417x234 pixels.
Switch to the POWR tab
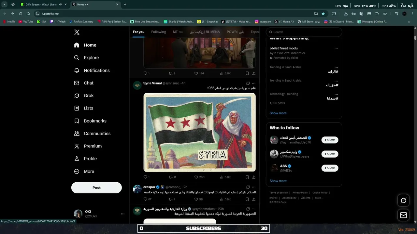(x=235, y=32)
